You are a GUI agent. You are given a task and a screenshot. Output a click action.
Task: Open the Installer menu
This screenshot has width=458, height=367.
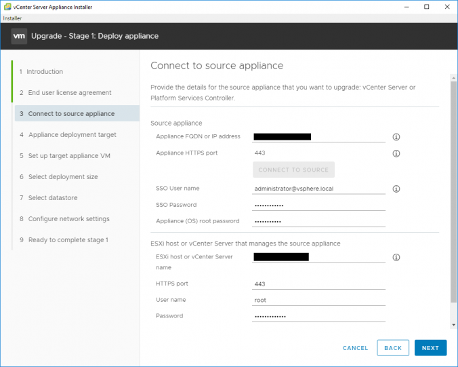(12, 18)
